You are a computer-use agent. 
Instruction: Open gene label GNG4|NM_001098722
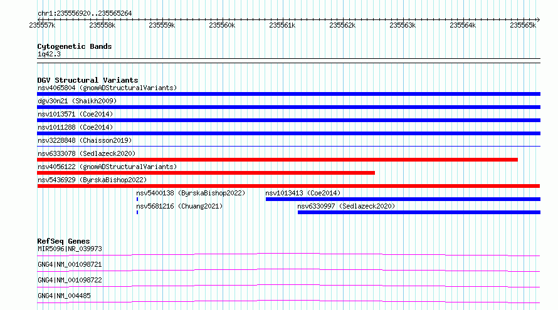pyautogui.click(x=70, y=280)
